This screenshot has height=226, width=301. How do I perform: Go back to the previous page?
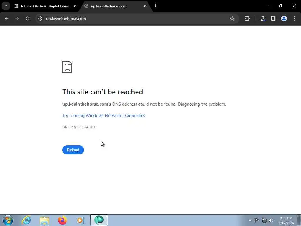pyautogui.click(x=6, y=19)
